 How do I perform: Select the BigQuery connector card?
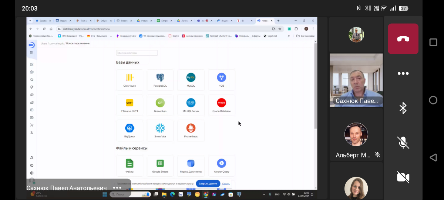(x=129, y=131)
